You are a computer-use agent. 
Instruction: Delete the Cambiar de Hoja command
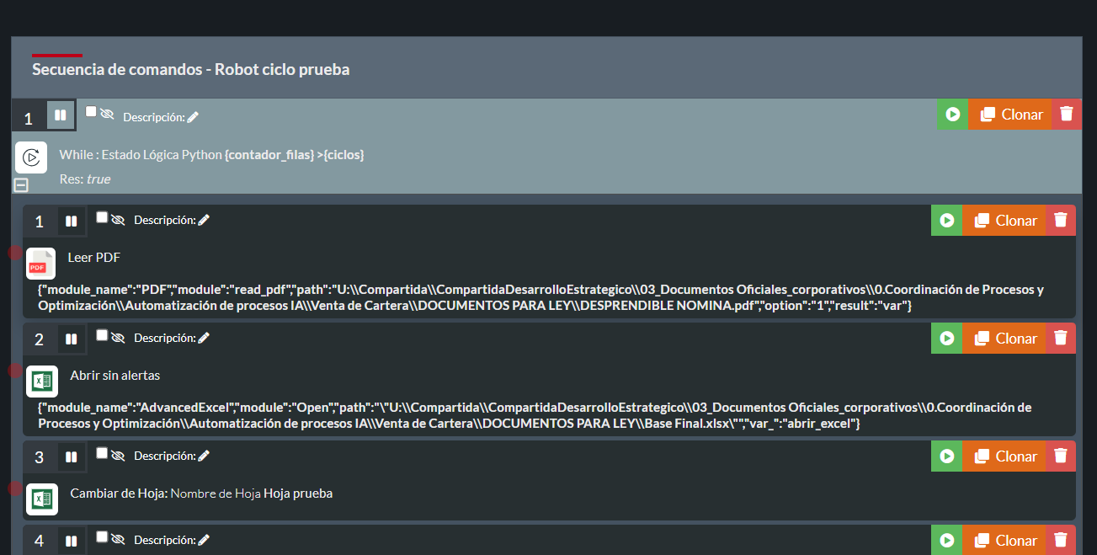[1061, 456]
